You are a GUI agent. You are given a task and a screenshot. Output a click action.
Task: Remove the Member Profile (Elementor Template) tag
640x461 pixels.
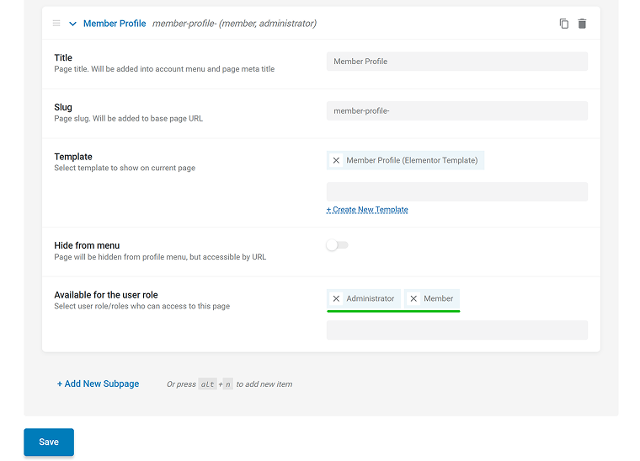click(x=336, y=160)
